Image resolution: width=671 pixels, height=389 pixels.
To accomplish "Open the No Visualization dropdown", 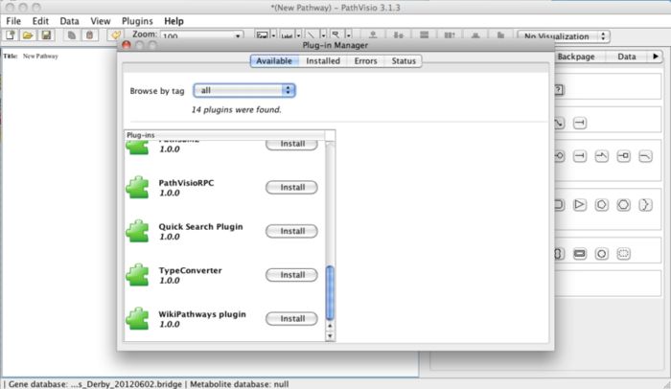I will click(564, 36).
